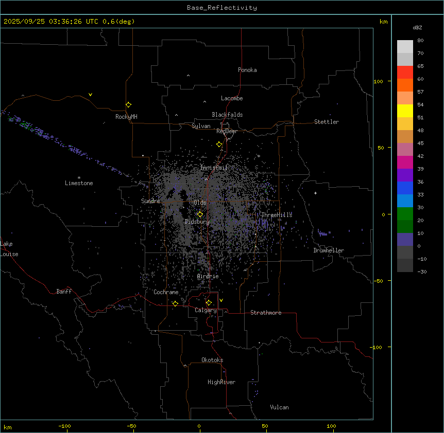The height and width of the screenshot is (433, 444).
Task: Click the Drumheller city label
Action: click(329, 250)
